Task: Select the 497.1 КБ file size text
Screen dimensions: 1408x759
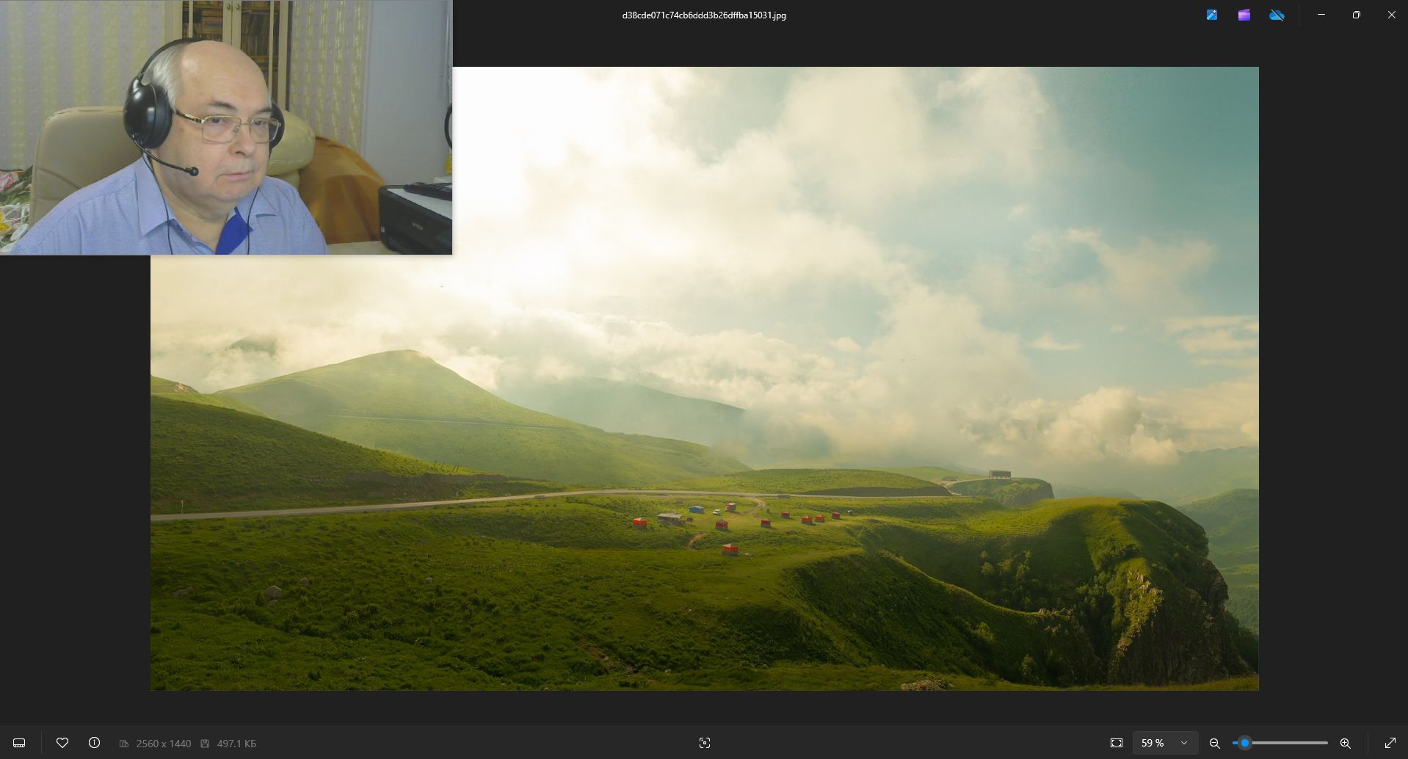Action: (x=236, y=744)
